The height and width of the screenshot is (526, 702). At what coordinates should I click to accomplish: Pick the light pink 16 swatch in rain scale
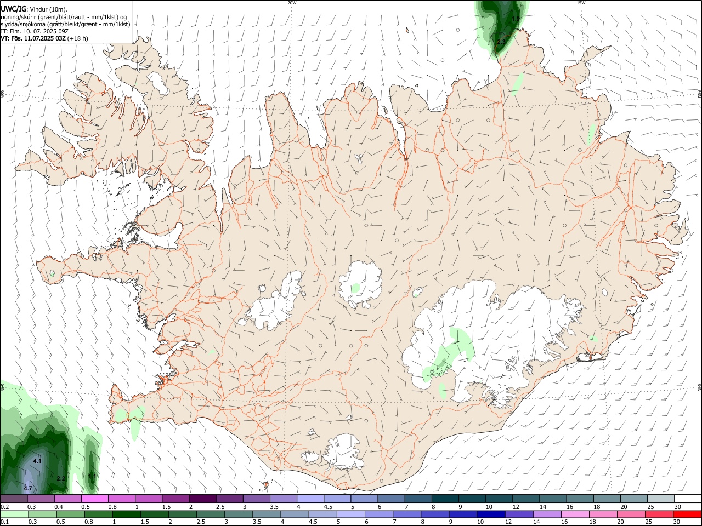[x=575, y=514]
